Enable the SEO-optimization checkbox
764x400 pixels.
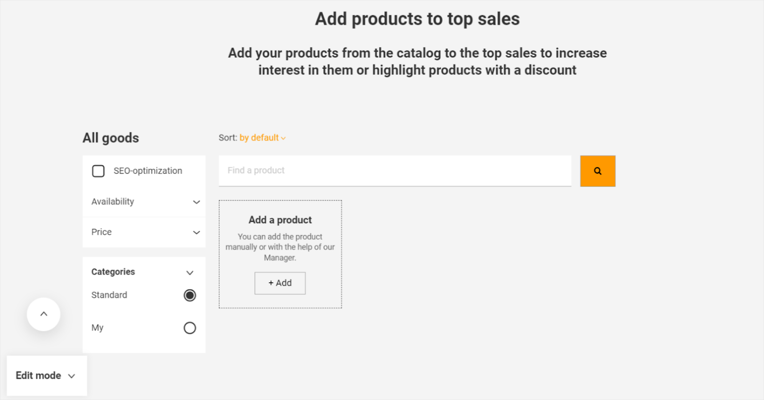click(x=98, y=171)
